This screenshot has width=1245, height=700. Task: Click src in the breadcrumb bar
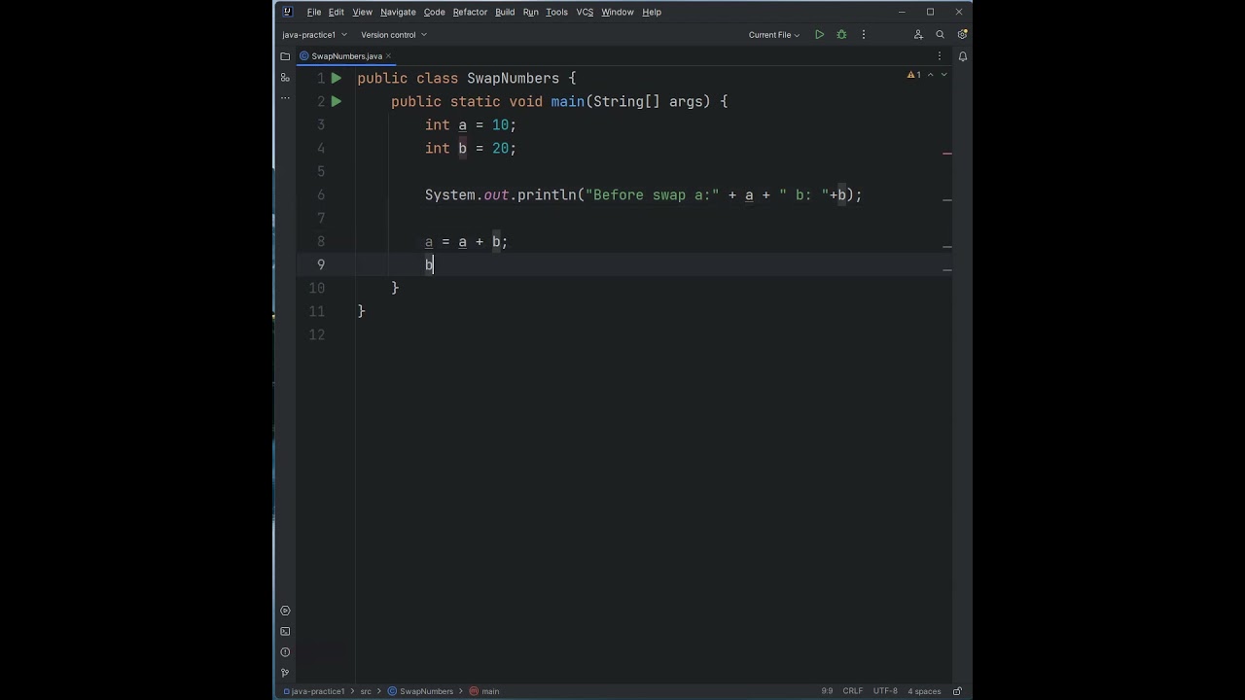click(x=366, y=691)
